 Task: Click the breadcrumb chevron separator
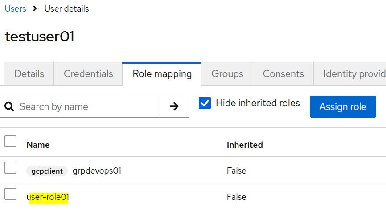pyautogui.click(x=35, y=9)
